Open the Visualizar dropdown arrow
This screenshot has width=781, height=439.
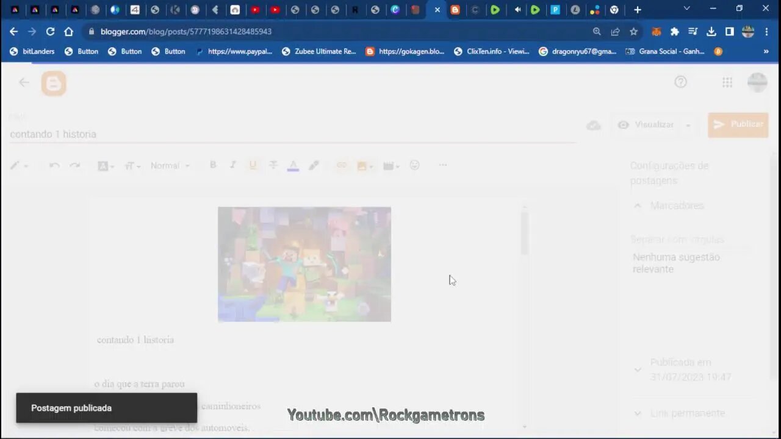click(688, 125)
